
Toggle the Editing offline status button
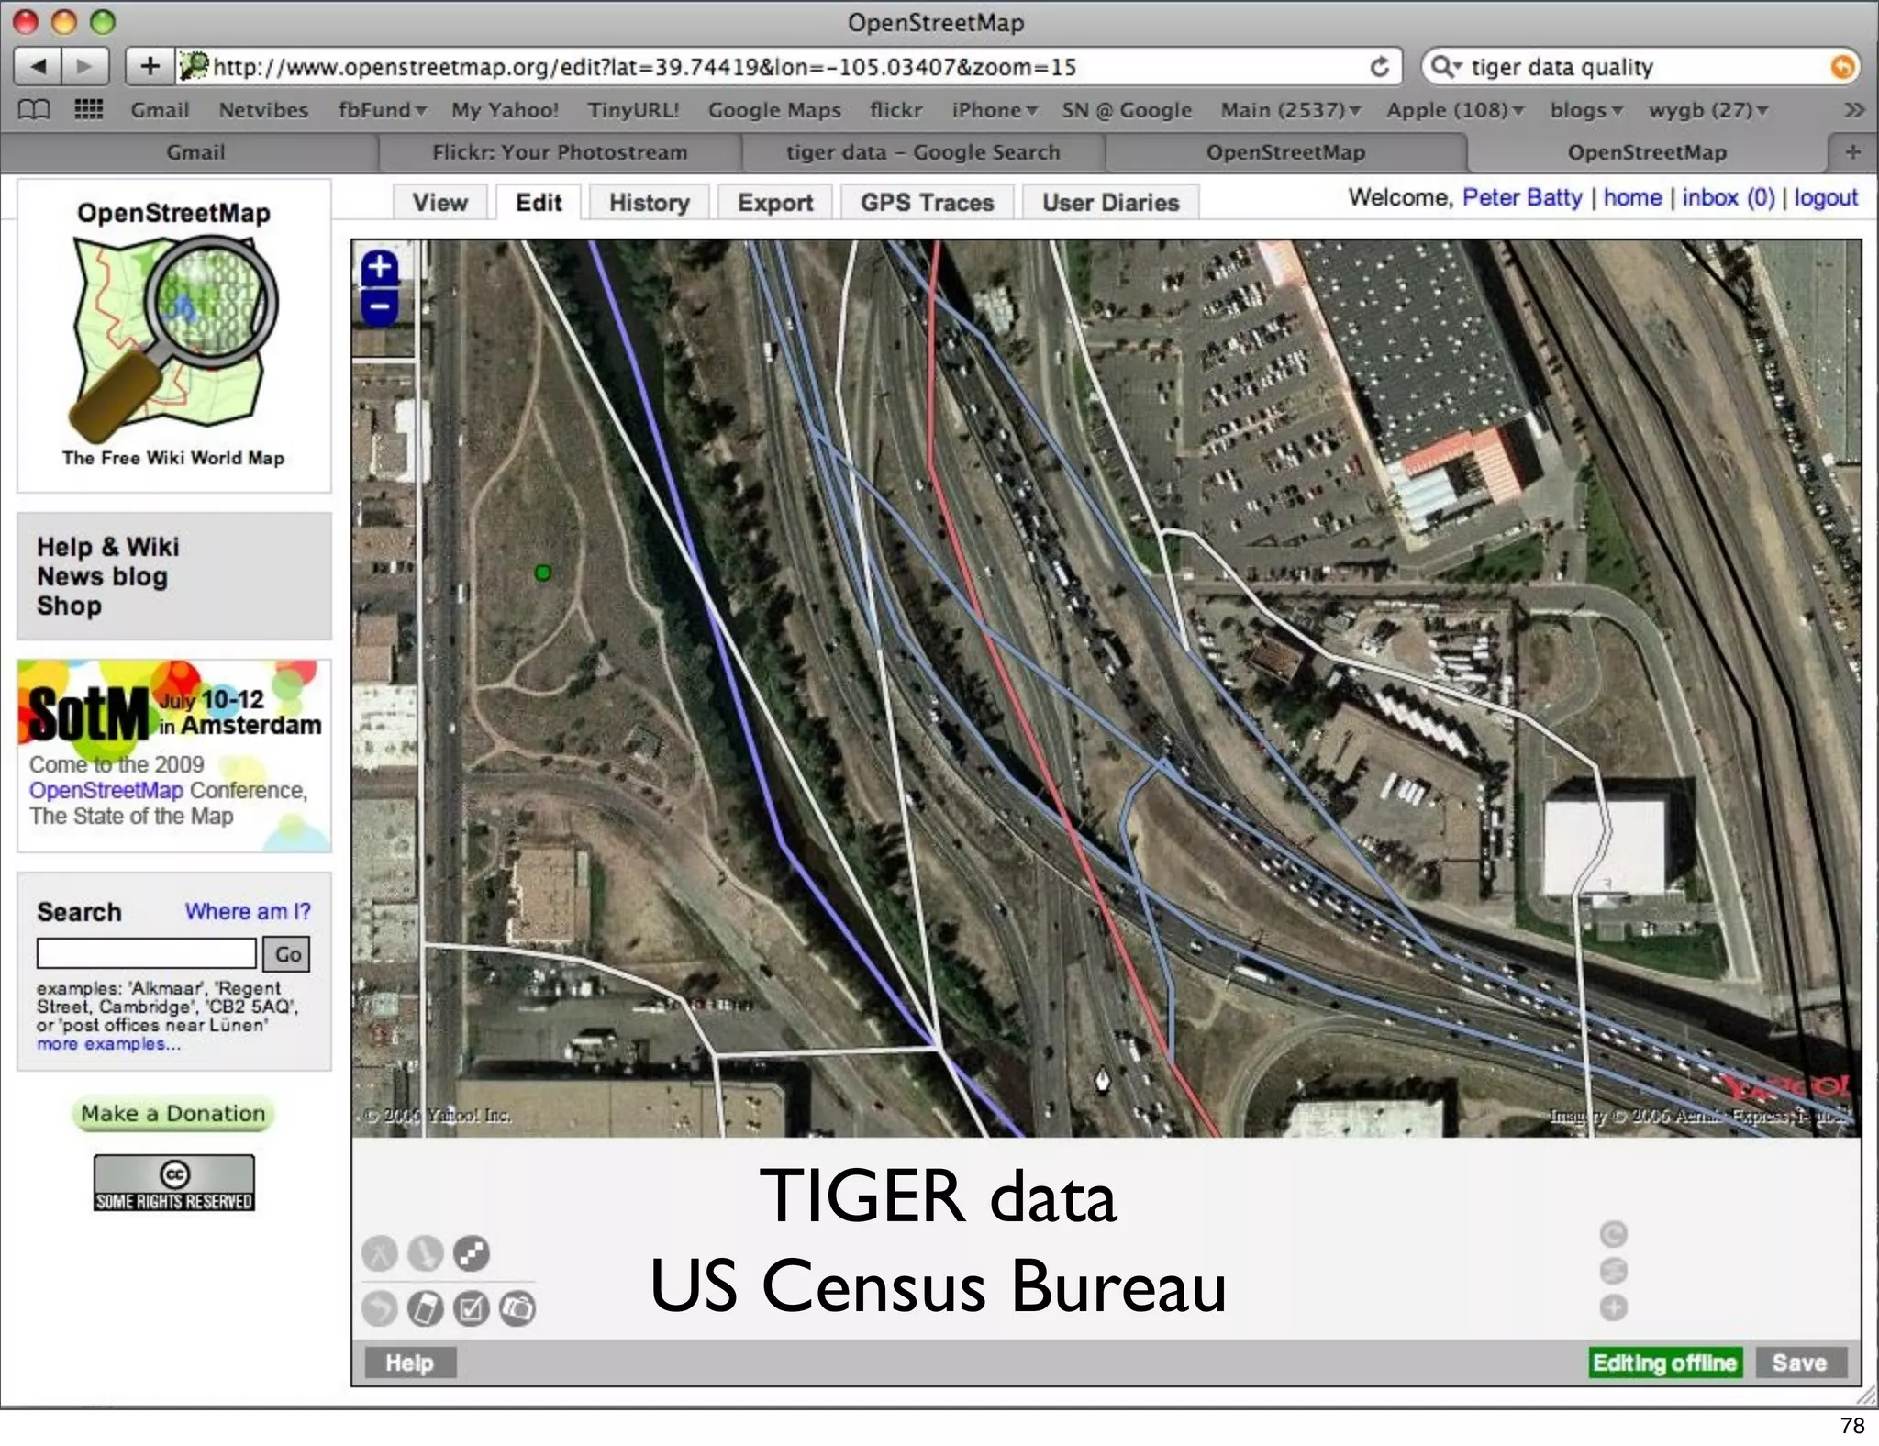click(x=1664, y=1363)
